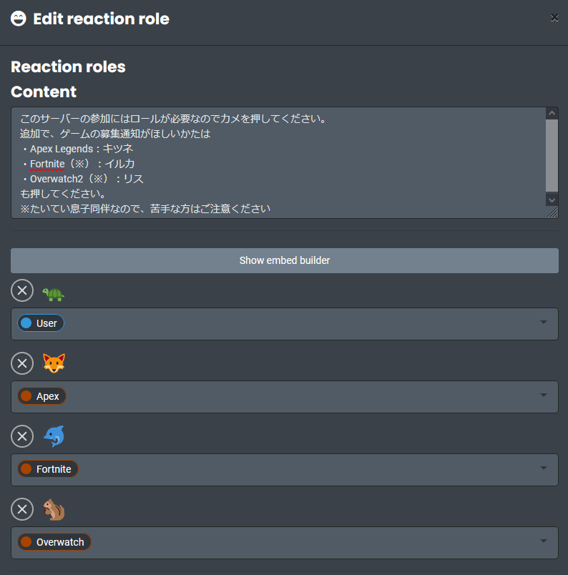Click the turtle emoji icon
Image resolution: width=568 pixels, height=575 pixels.
(x=53, y=292)
